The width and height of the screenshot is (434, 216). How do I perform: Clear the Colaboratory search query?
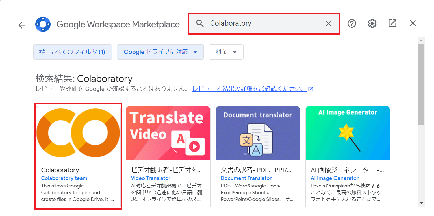point(328,23)
